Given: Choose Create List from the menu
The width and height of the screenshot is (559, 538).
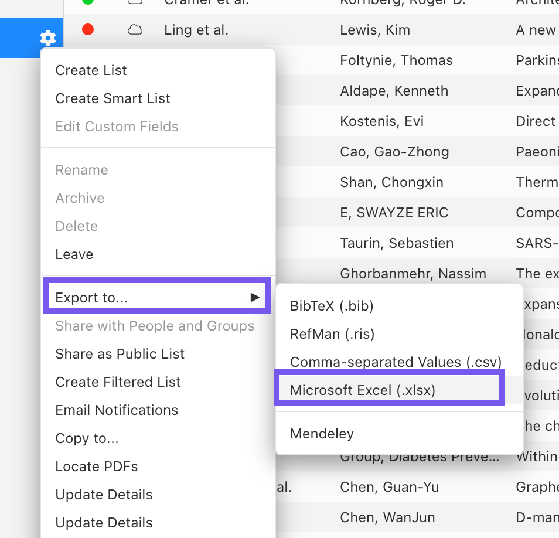Looking at the screenshot, I should [91, 70].
